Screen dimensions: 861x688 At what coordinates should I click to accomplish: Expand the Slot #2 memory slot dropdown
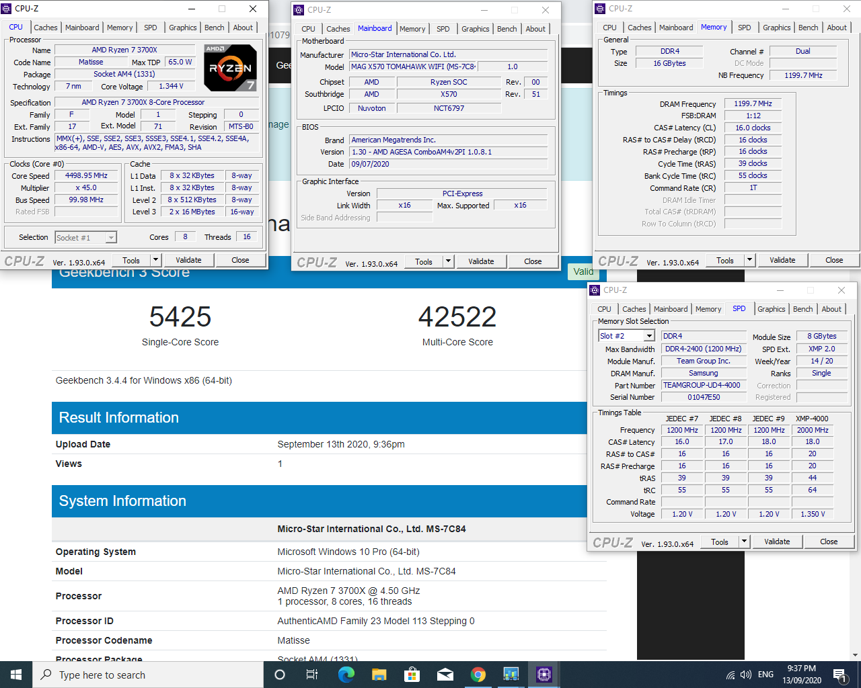click(649, 336)
